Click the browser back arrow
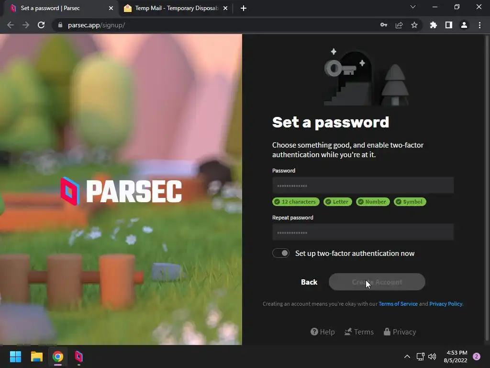The height and width of the screenshot is (368, 490). (11, 25)
